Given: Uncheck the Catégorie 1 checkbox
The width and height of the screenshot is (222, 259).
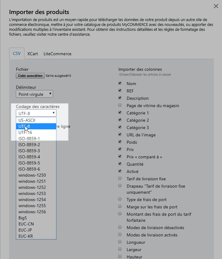Looking at the screenshot, I should tap(120, 112).
